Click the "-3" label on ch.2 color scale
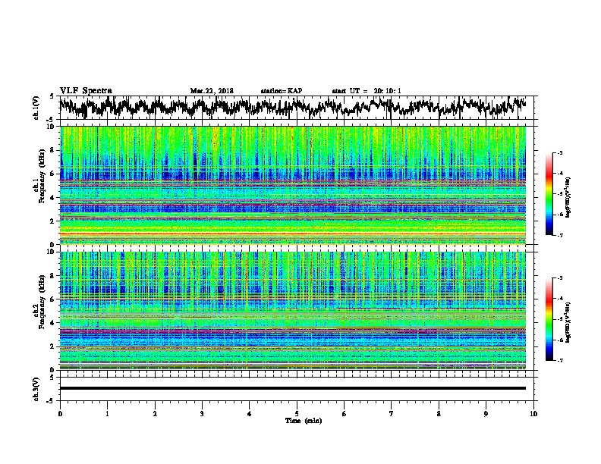Viewport: 601px width, 464px height. 559,278
